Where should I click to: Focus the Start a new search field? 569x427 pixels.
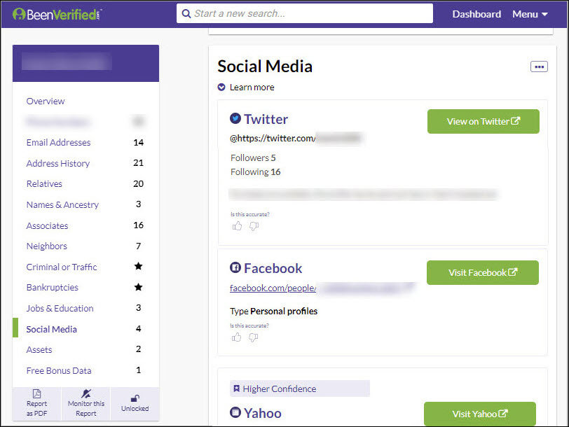pyautogui.click(x=305, y=14)
